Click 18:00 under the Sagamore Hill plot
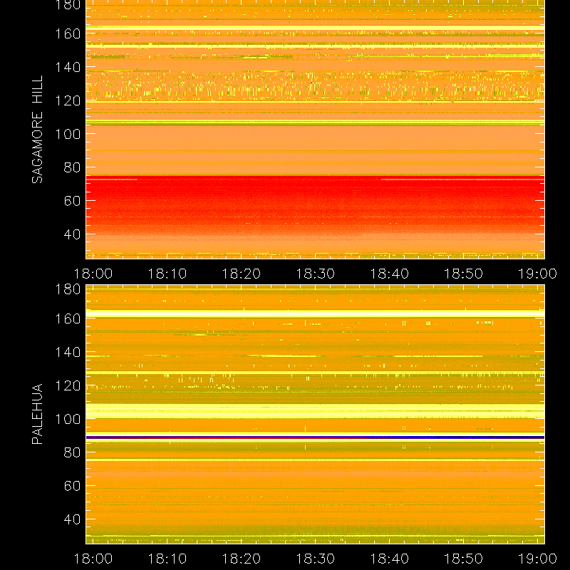This screenshot has width=570, height=570. pyautogui.click(x=93, y=274)
